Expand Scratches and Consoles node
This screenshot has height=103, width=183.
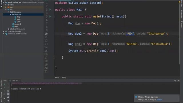coord(4,34)
